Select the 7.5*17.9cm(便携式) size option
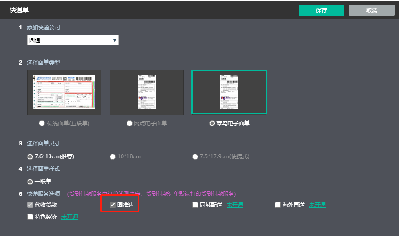399x237 pixels. tap(195, 157)
